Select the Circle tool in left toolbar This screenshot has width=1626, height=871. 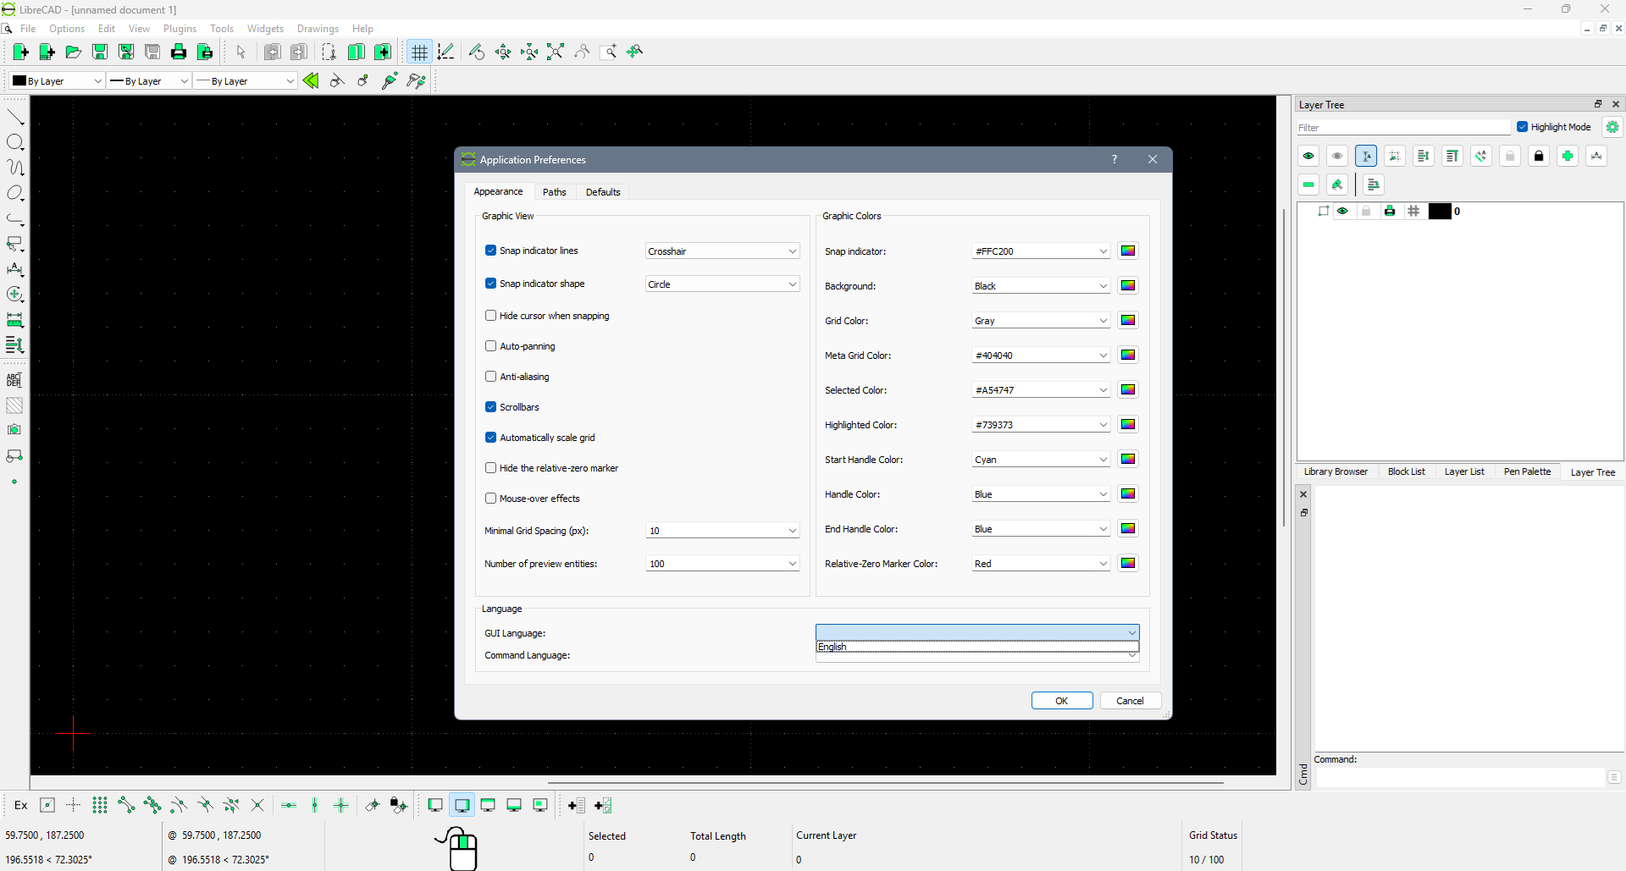tap(15, 142)
